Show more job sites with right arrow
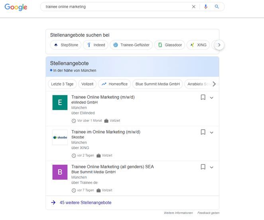The image size is (264, 220). (x=219, y=45)
